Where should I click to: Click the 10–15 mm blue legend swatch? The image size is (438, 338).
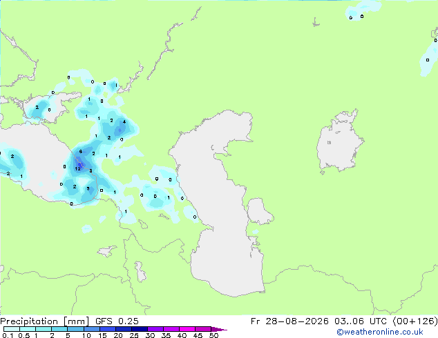[91, 329]
